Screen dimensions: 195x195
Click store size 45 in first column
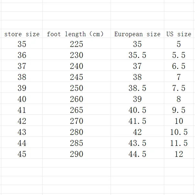[22, 154]
